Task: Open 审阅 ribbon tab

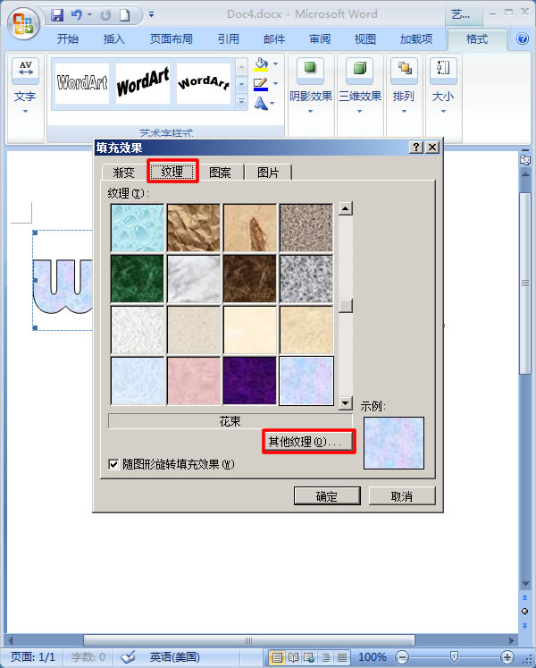Action: (x=320, y=39)
